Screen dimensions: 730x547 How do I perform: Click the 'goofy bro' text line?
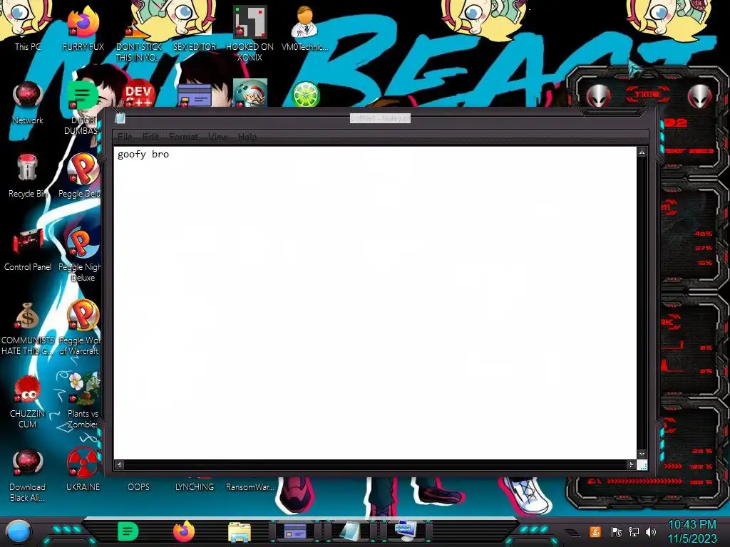[x=143, y=154]
